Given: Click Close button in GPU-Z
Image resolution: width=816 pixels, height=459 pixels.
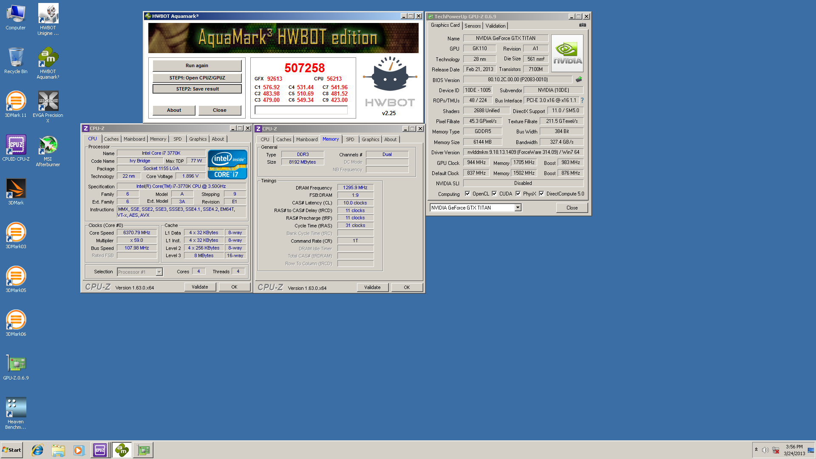Looking at the screenshot, I should click(572, 208).
